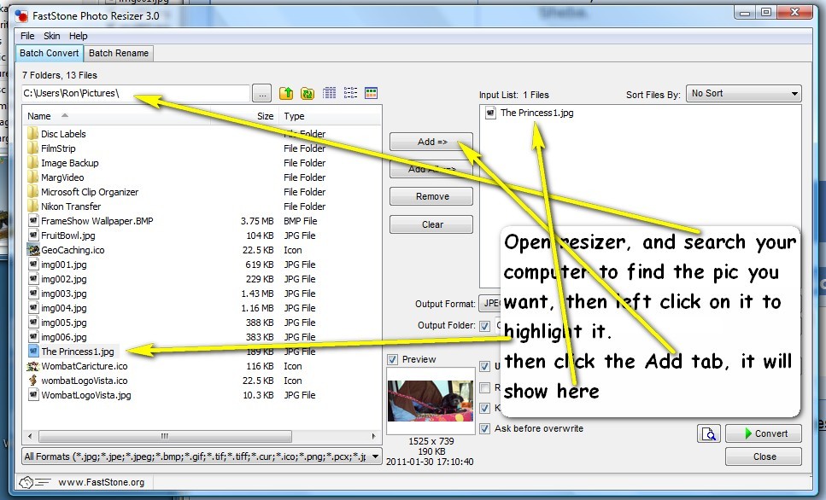Switch file list to list view
This screenshot has width=826, height=500.
click(350, 93)
